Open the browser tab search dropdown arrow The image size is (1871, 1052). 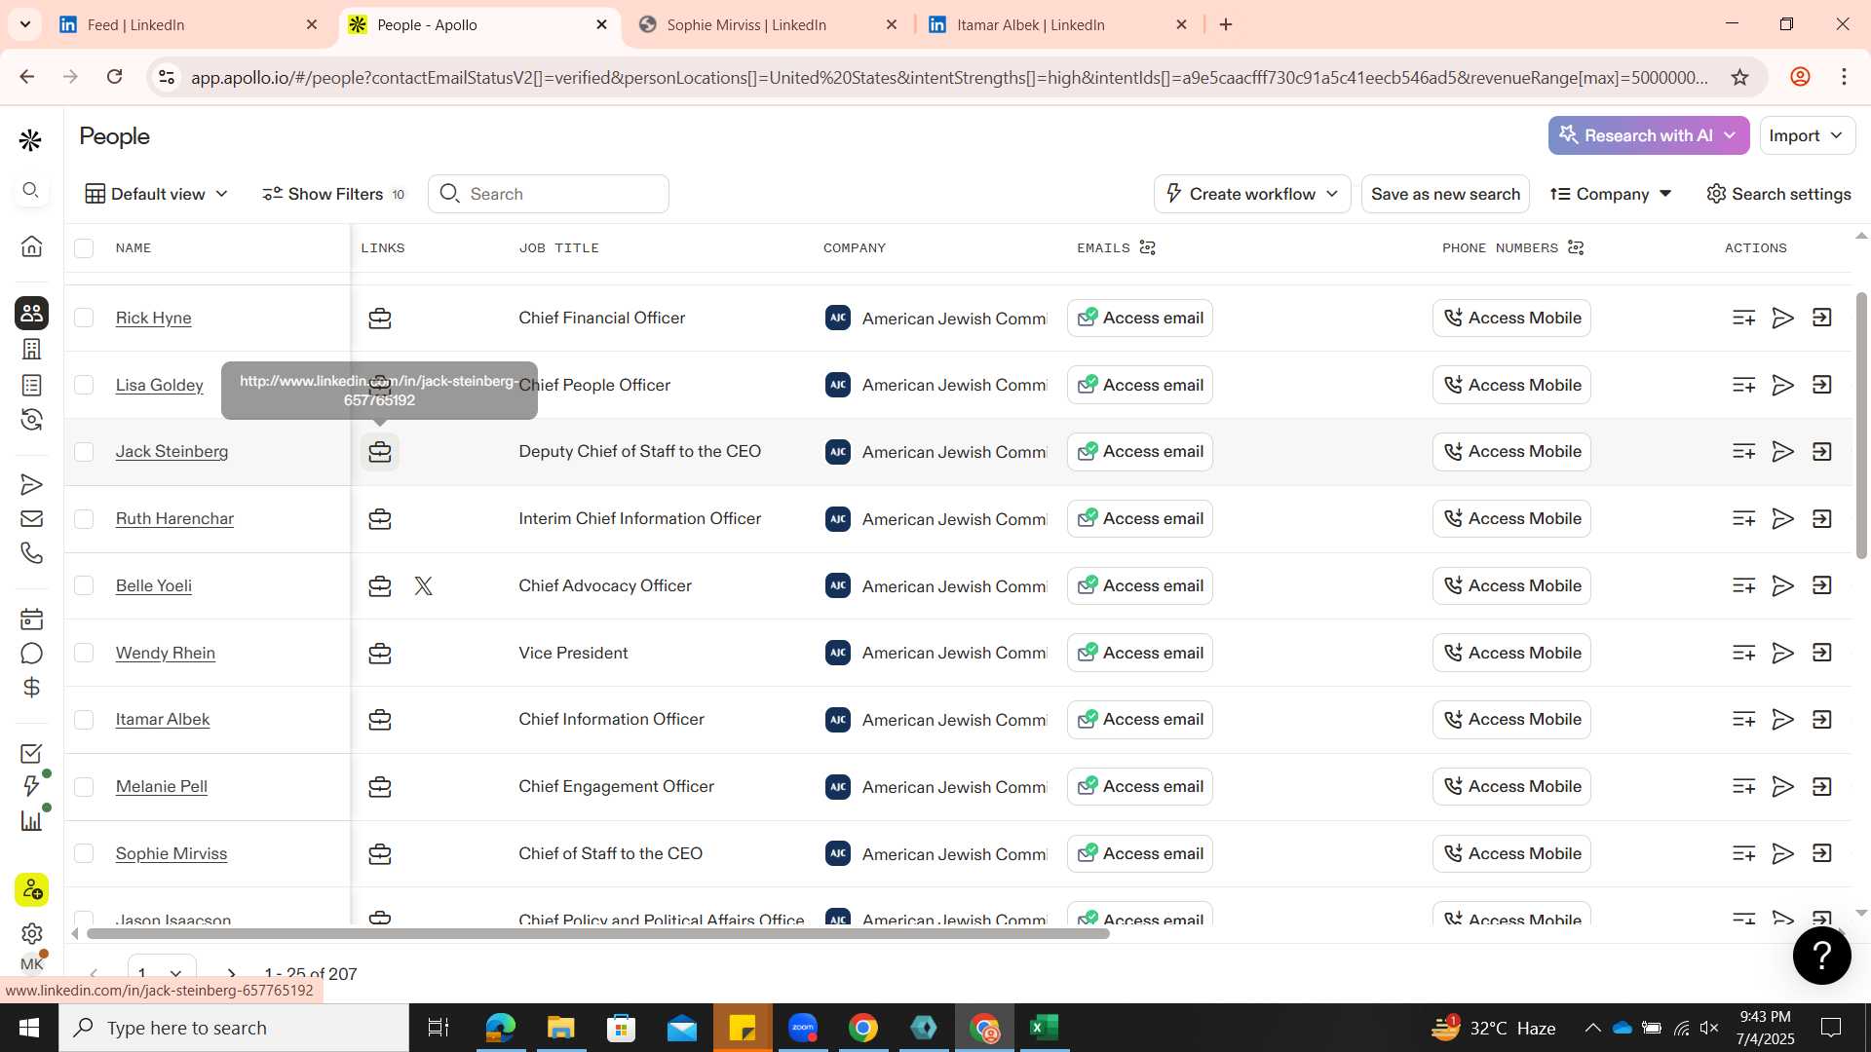[24, 24]
